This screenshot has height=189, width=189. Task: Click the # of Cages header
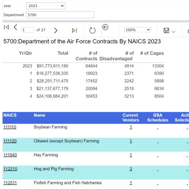152,53
